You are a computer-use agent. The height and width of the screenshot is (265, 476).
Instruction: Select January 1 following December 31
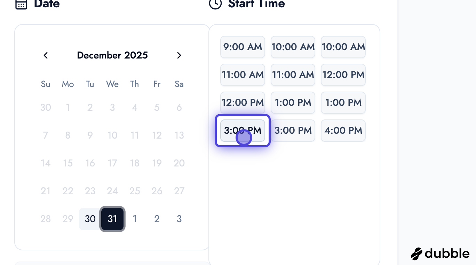tap(135, 219)
